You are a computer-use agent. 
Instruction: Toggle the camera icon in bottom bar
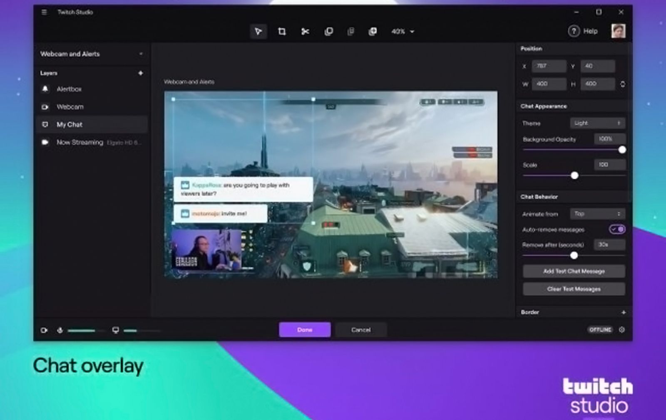(44, 330)
